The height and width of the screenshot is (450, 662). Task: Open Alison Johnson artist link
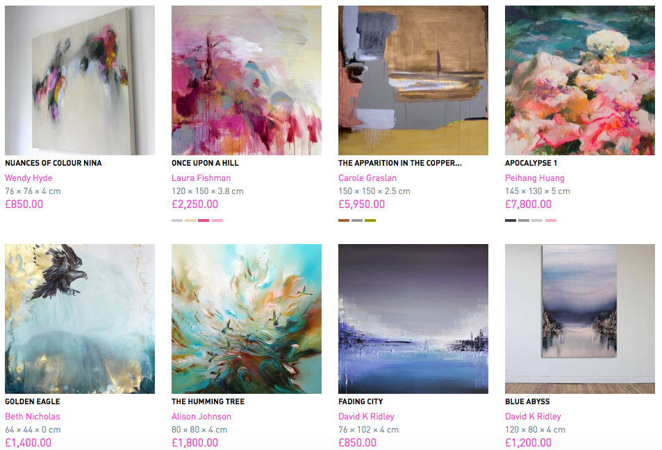pyautogui.click(x=201, y=417)
